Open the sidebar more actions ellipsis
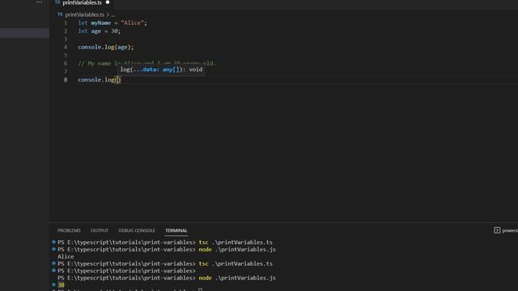 [x=40, y=2]
